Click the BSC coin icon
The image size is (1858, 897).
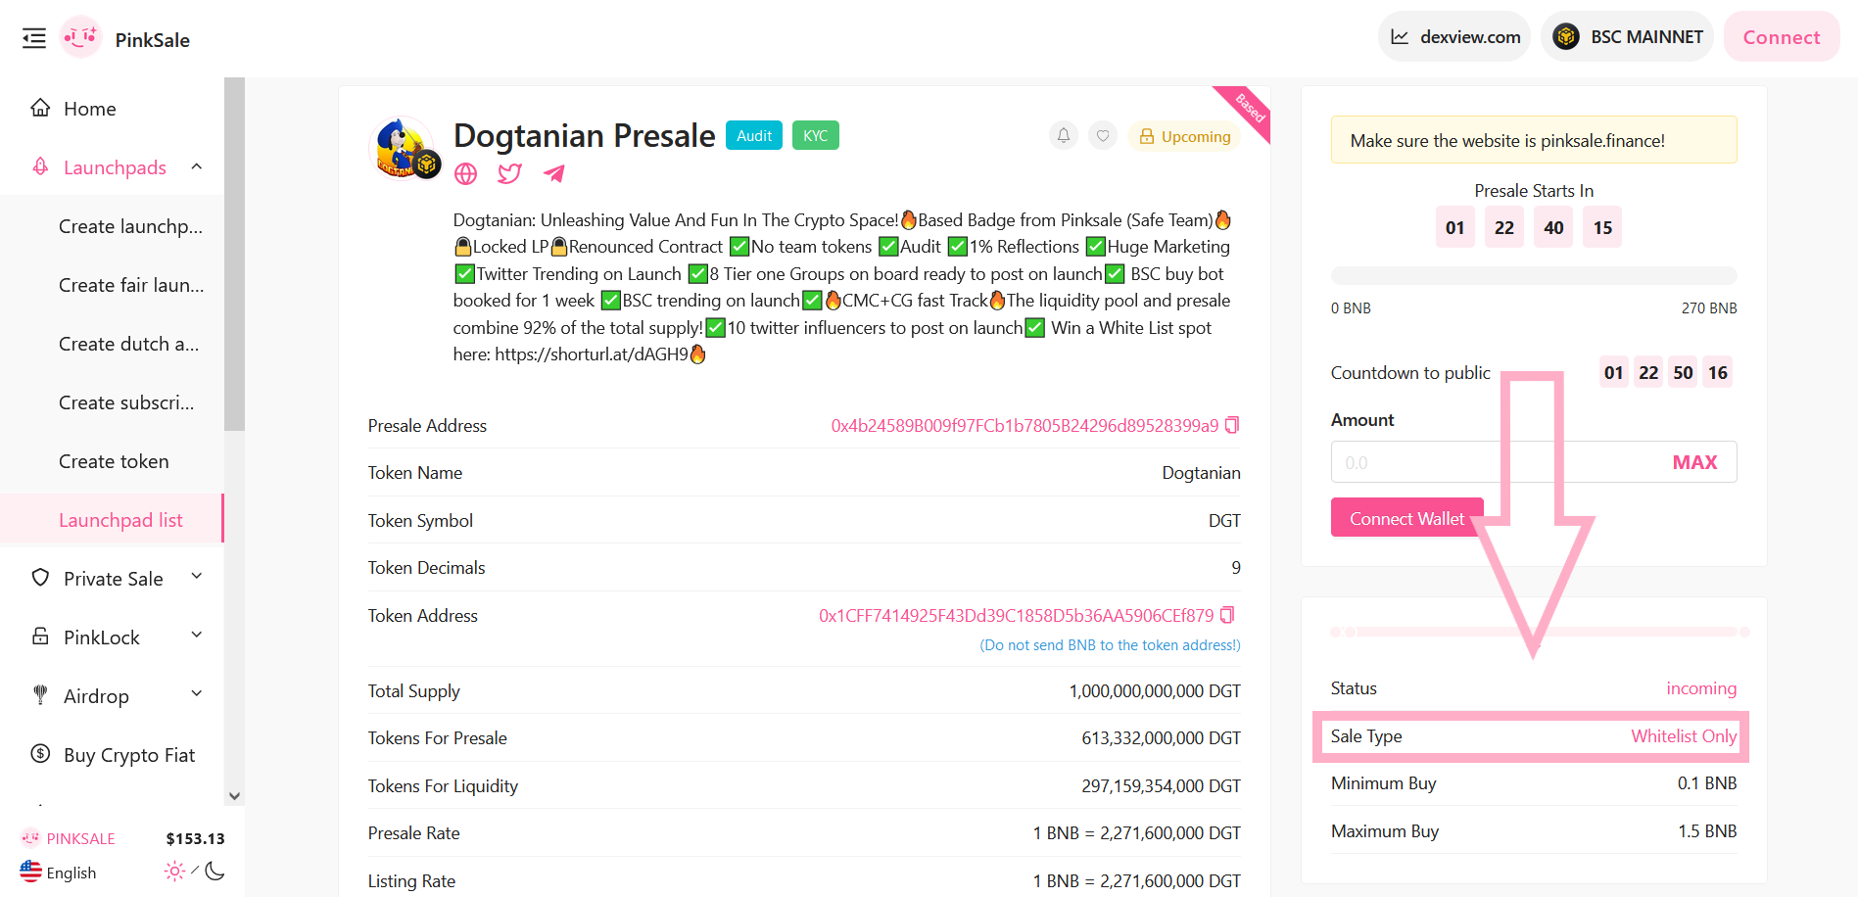point(1566,37)
